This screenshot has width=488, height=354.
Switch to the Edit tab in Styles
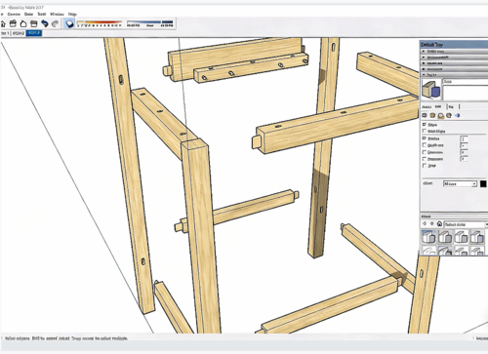[438, 106]
